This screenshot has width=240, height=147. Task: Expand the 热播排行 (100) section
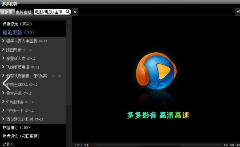click(x=16, y=128)
